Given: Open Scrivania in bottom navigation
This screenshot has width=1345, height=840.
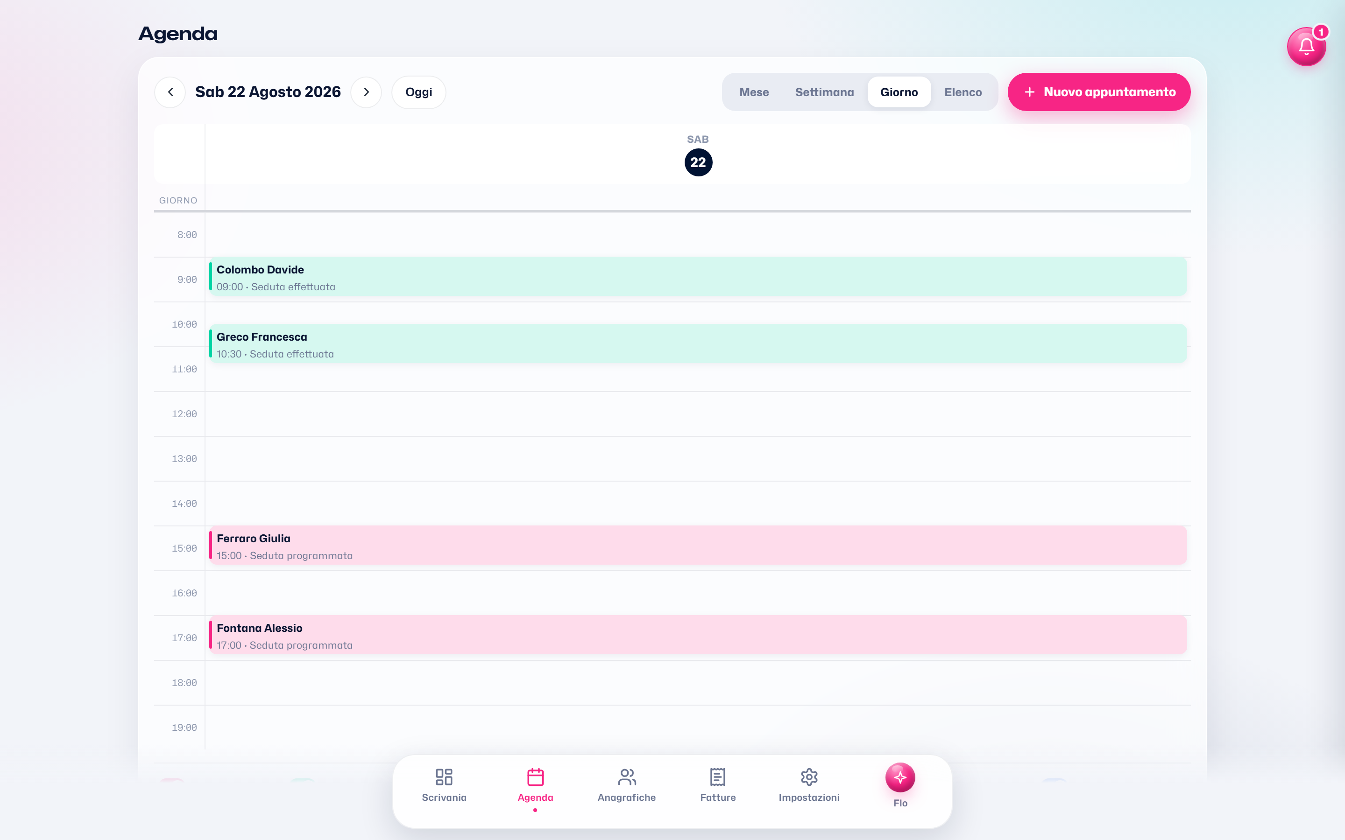Looking at the screenshot, I should [444, 785].
